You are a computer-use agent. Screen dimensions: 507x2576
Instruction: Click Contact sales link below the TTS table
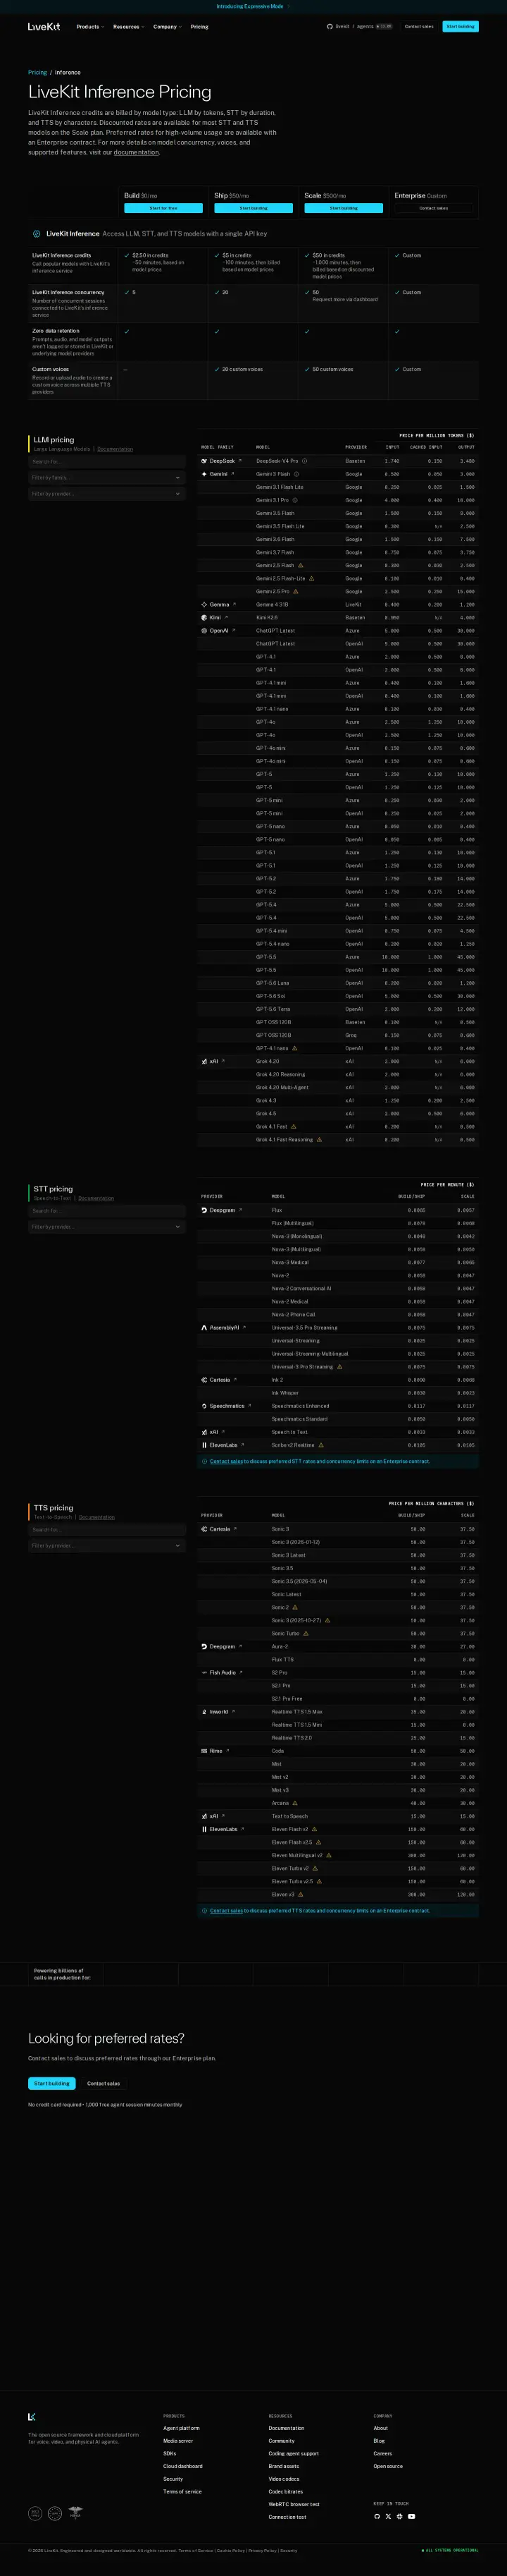pos(227,1910)
